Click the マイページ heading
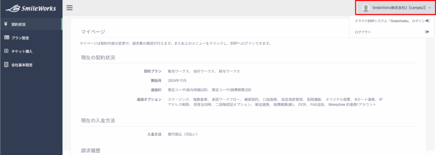 pyautogui.click(x=93, y=32)
